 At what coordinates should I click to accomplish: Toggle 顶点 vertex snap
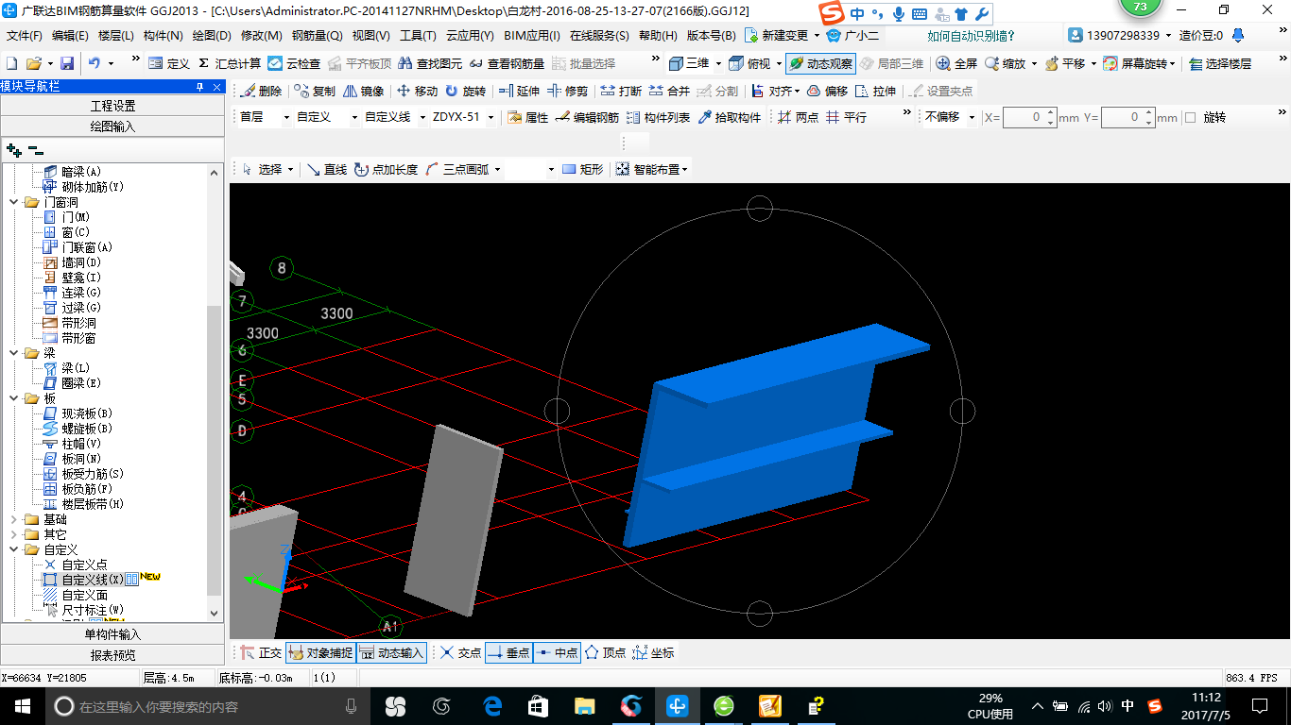pos(605,652)
